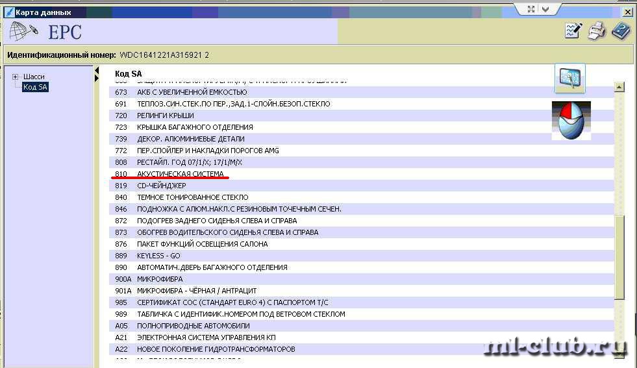This screenshot has height=368, width=637.
Task: Select row 872 ПОДОГРЕВ ЗАДНЕГО СИДЕНЬЯ
Action: [361, 221]
